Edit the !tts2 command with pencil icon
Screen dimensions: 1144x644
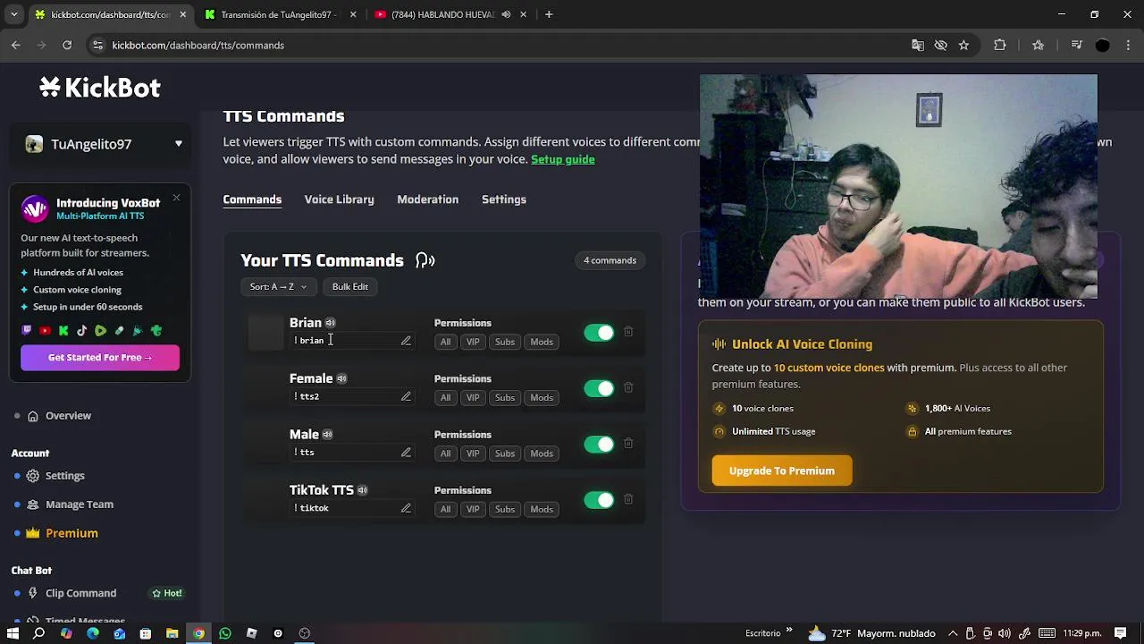406,396
